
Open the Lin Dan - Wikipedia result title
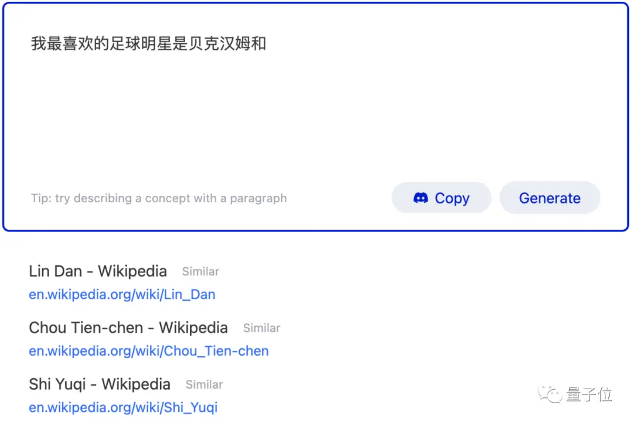point(98,271)
